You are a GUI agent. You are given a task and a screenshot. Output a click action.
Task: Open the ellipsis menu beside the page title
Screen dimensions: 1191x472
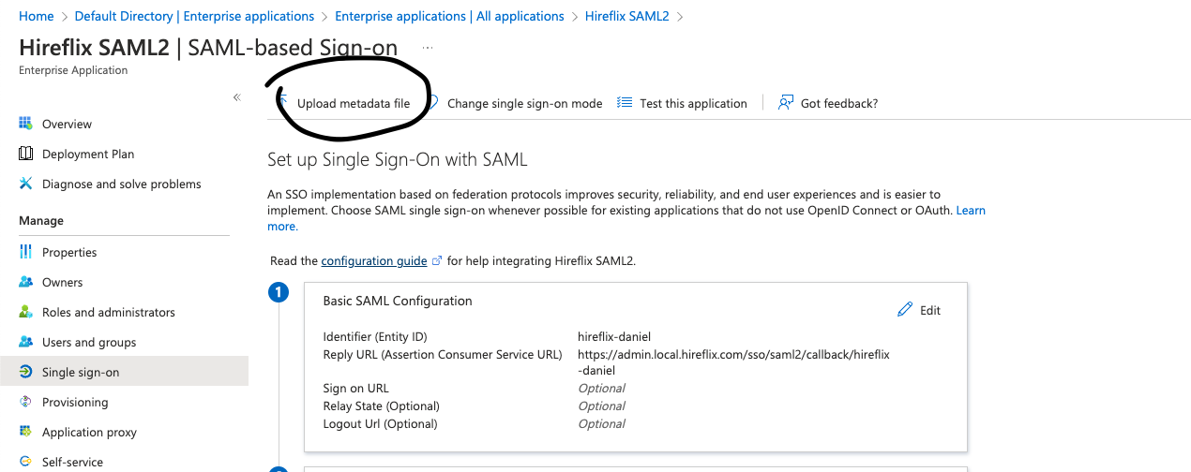pos(428,47)
